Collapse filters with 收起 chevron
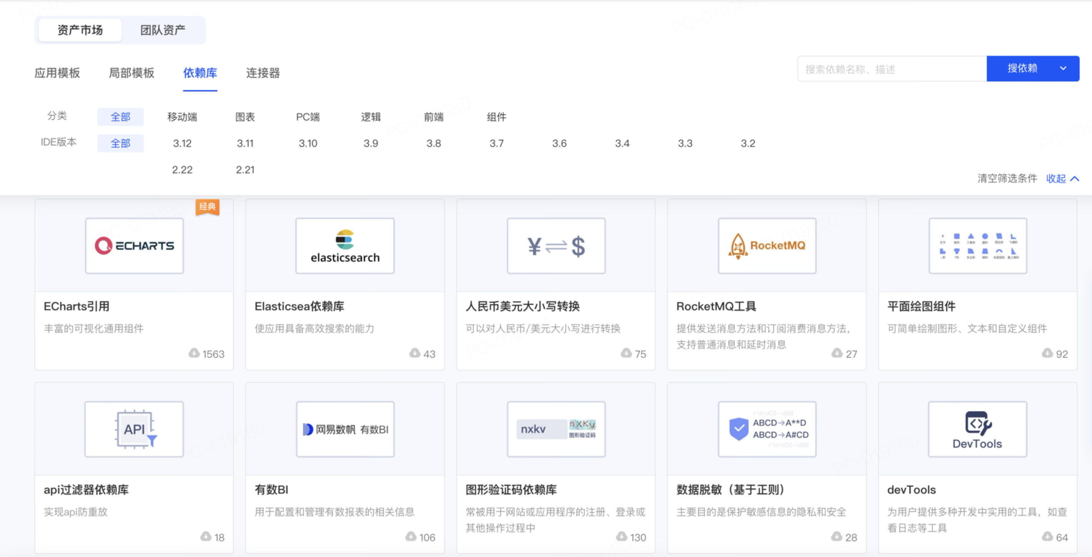The height and width of the screenshot is (557, 1092). pyautogui.click(x=1074, y=179)
